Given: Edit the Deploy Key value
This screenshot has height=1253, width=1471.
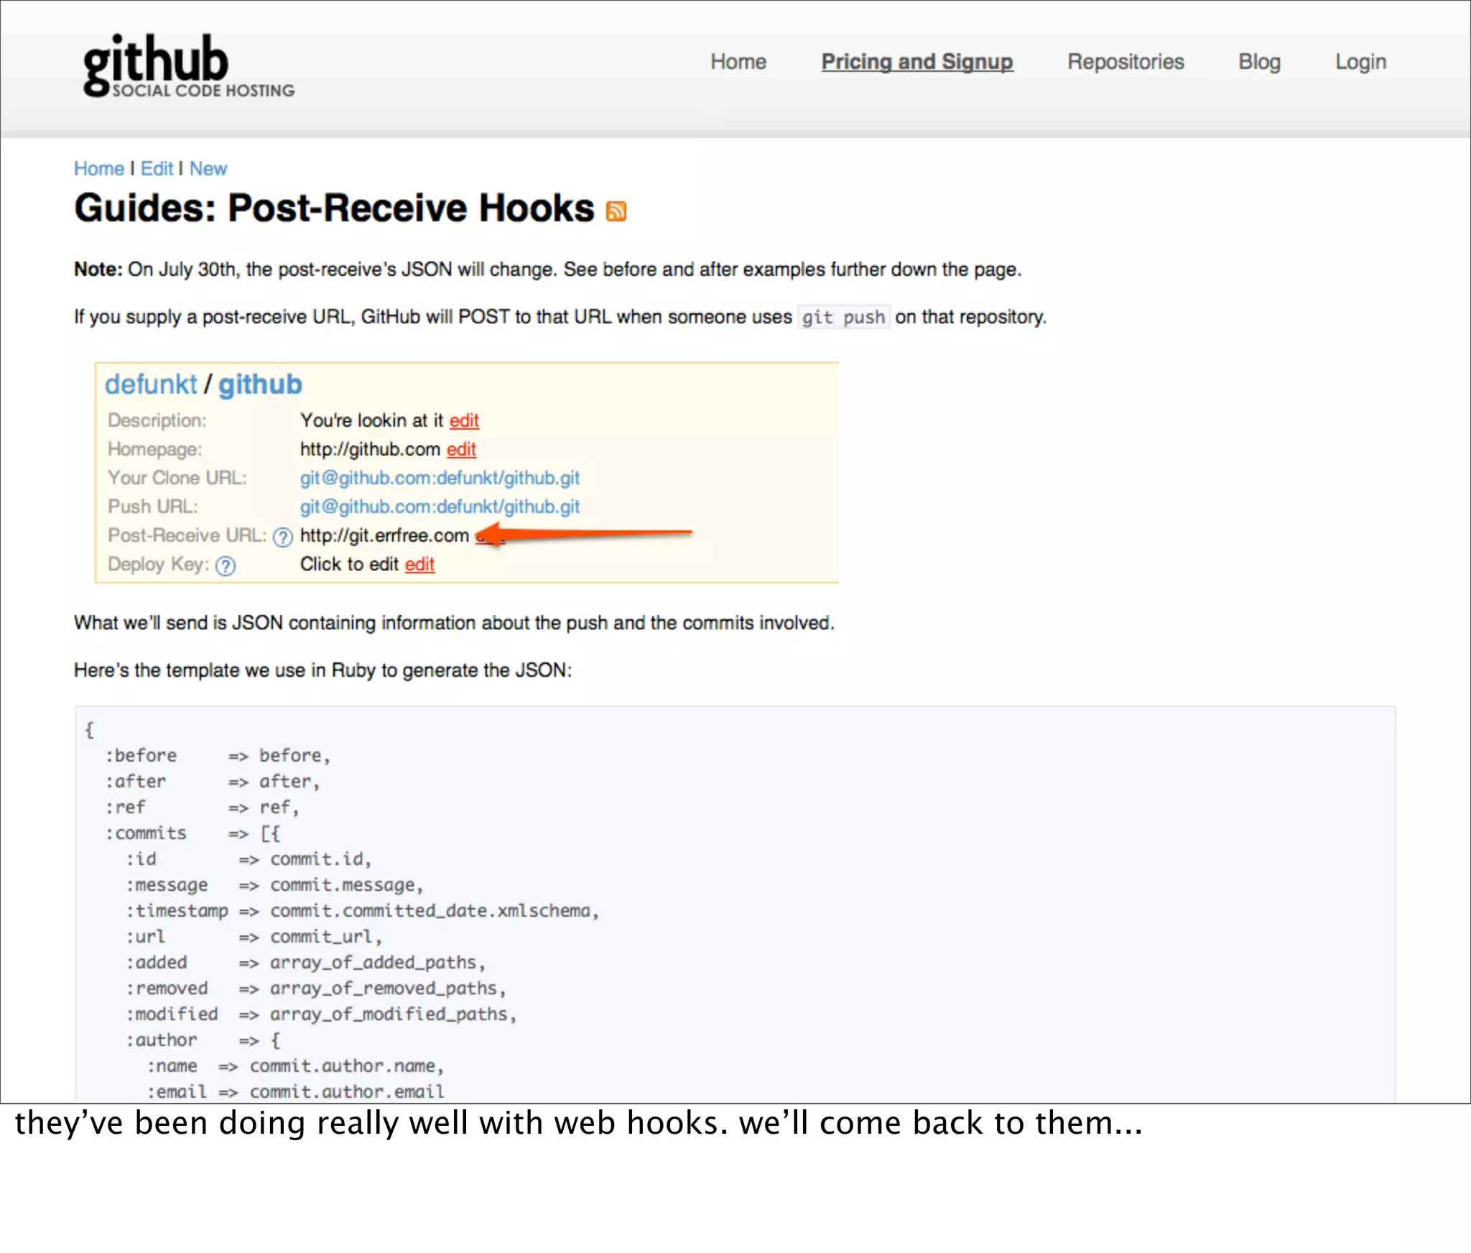Looking at the screenshot, I should 419,565.
